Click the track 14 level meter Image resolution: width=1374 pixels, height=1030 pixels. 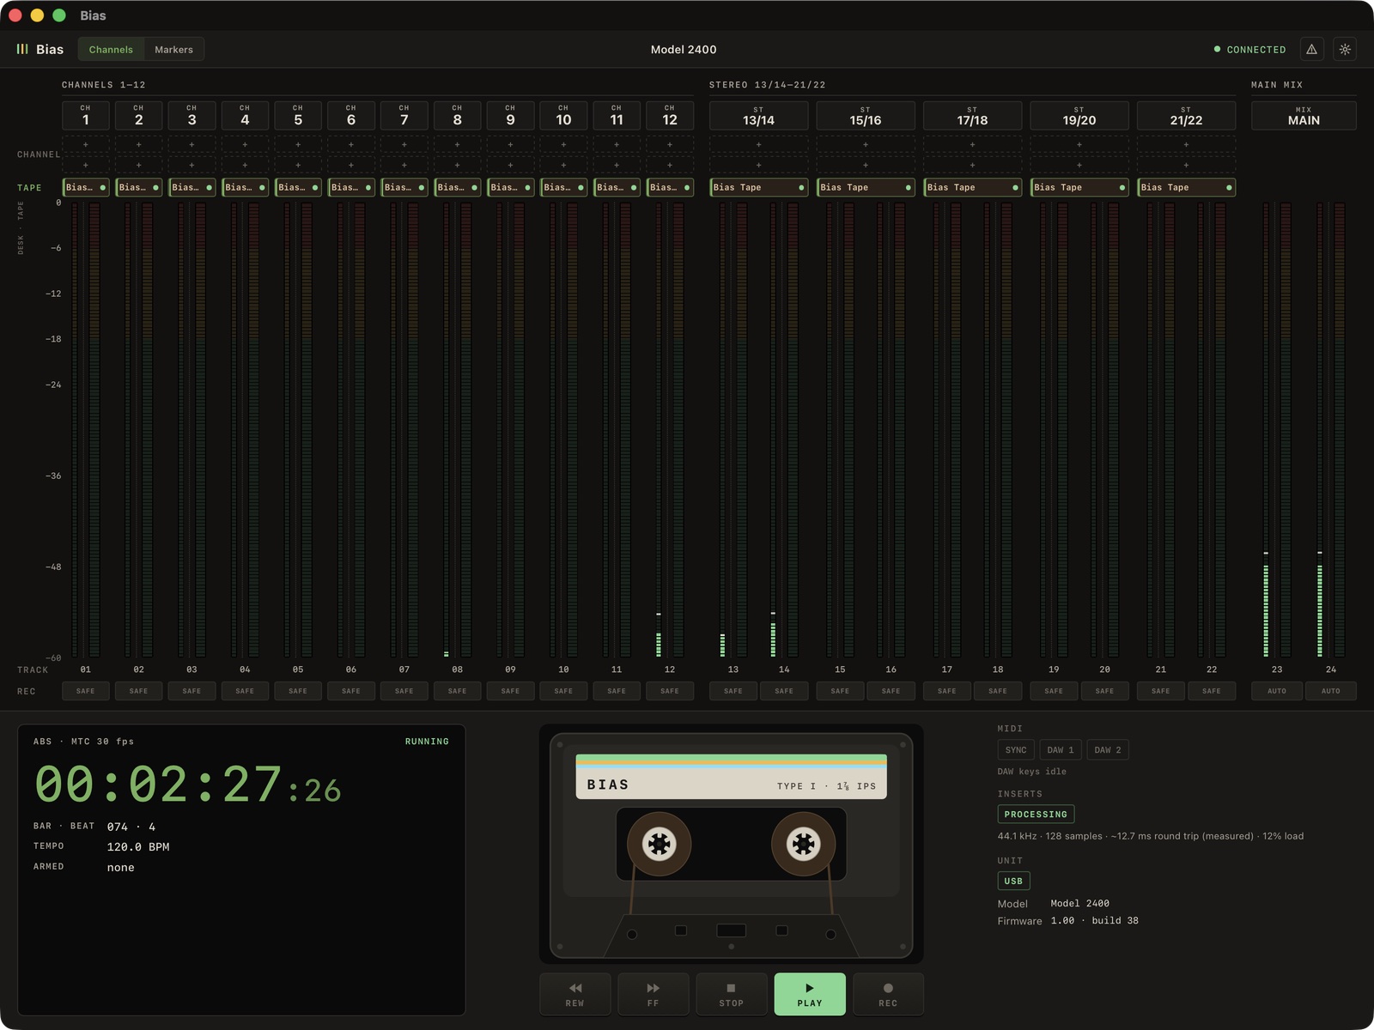pos(783,430)
